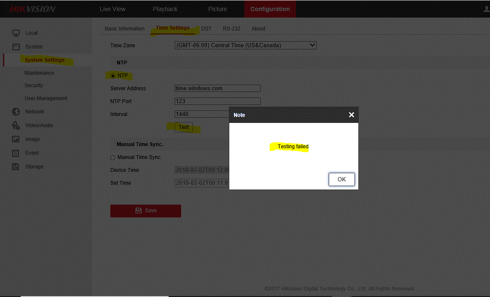Image resolution: width=490 pixels, height=297 pixels.
Task: Select the NTP radio button
Action: point(113,76)
